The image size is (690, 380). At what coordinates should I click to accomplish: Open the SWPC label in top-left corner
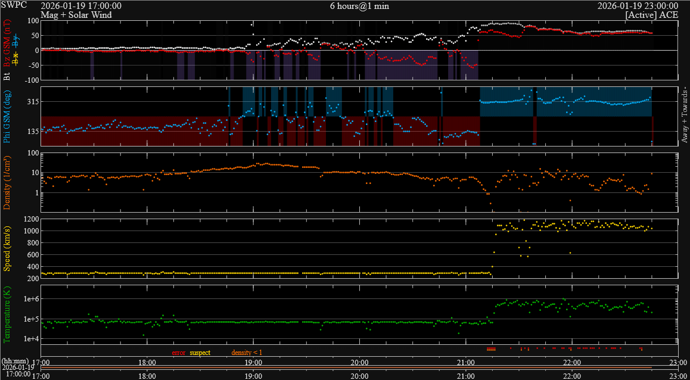point(13,5)
